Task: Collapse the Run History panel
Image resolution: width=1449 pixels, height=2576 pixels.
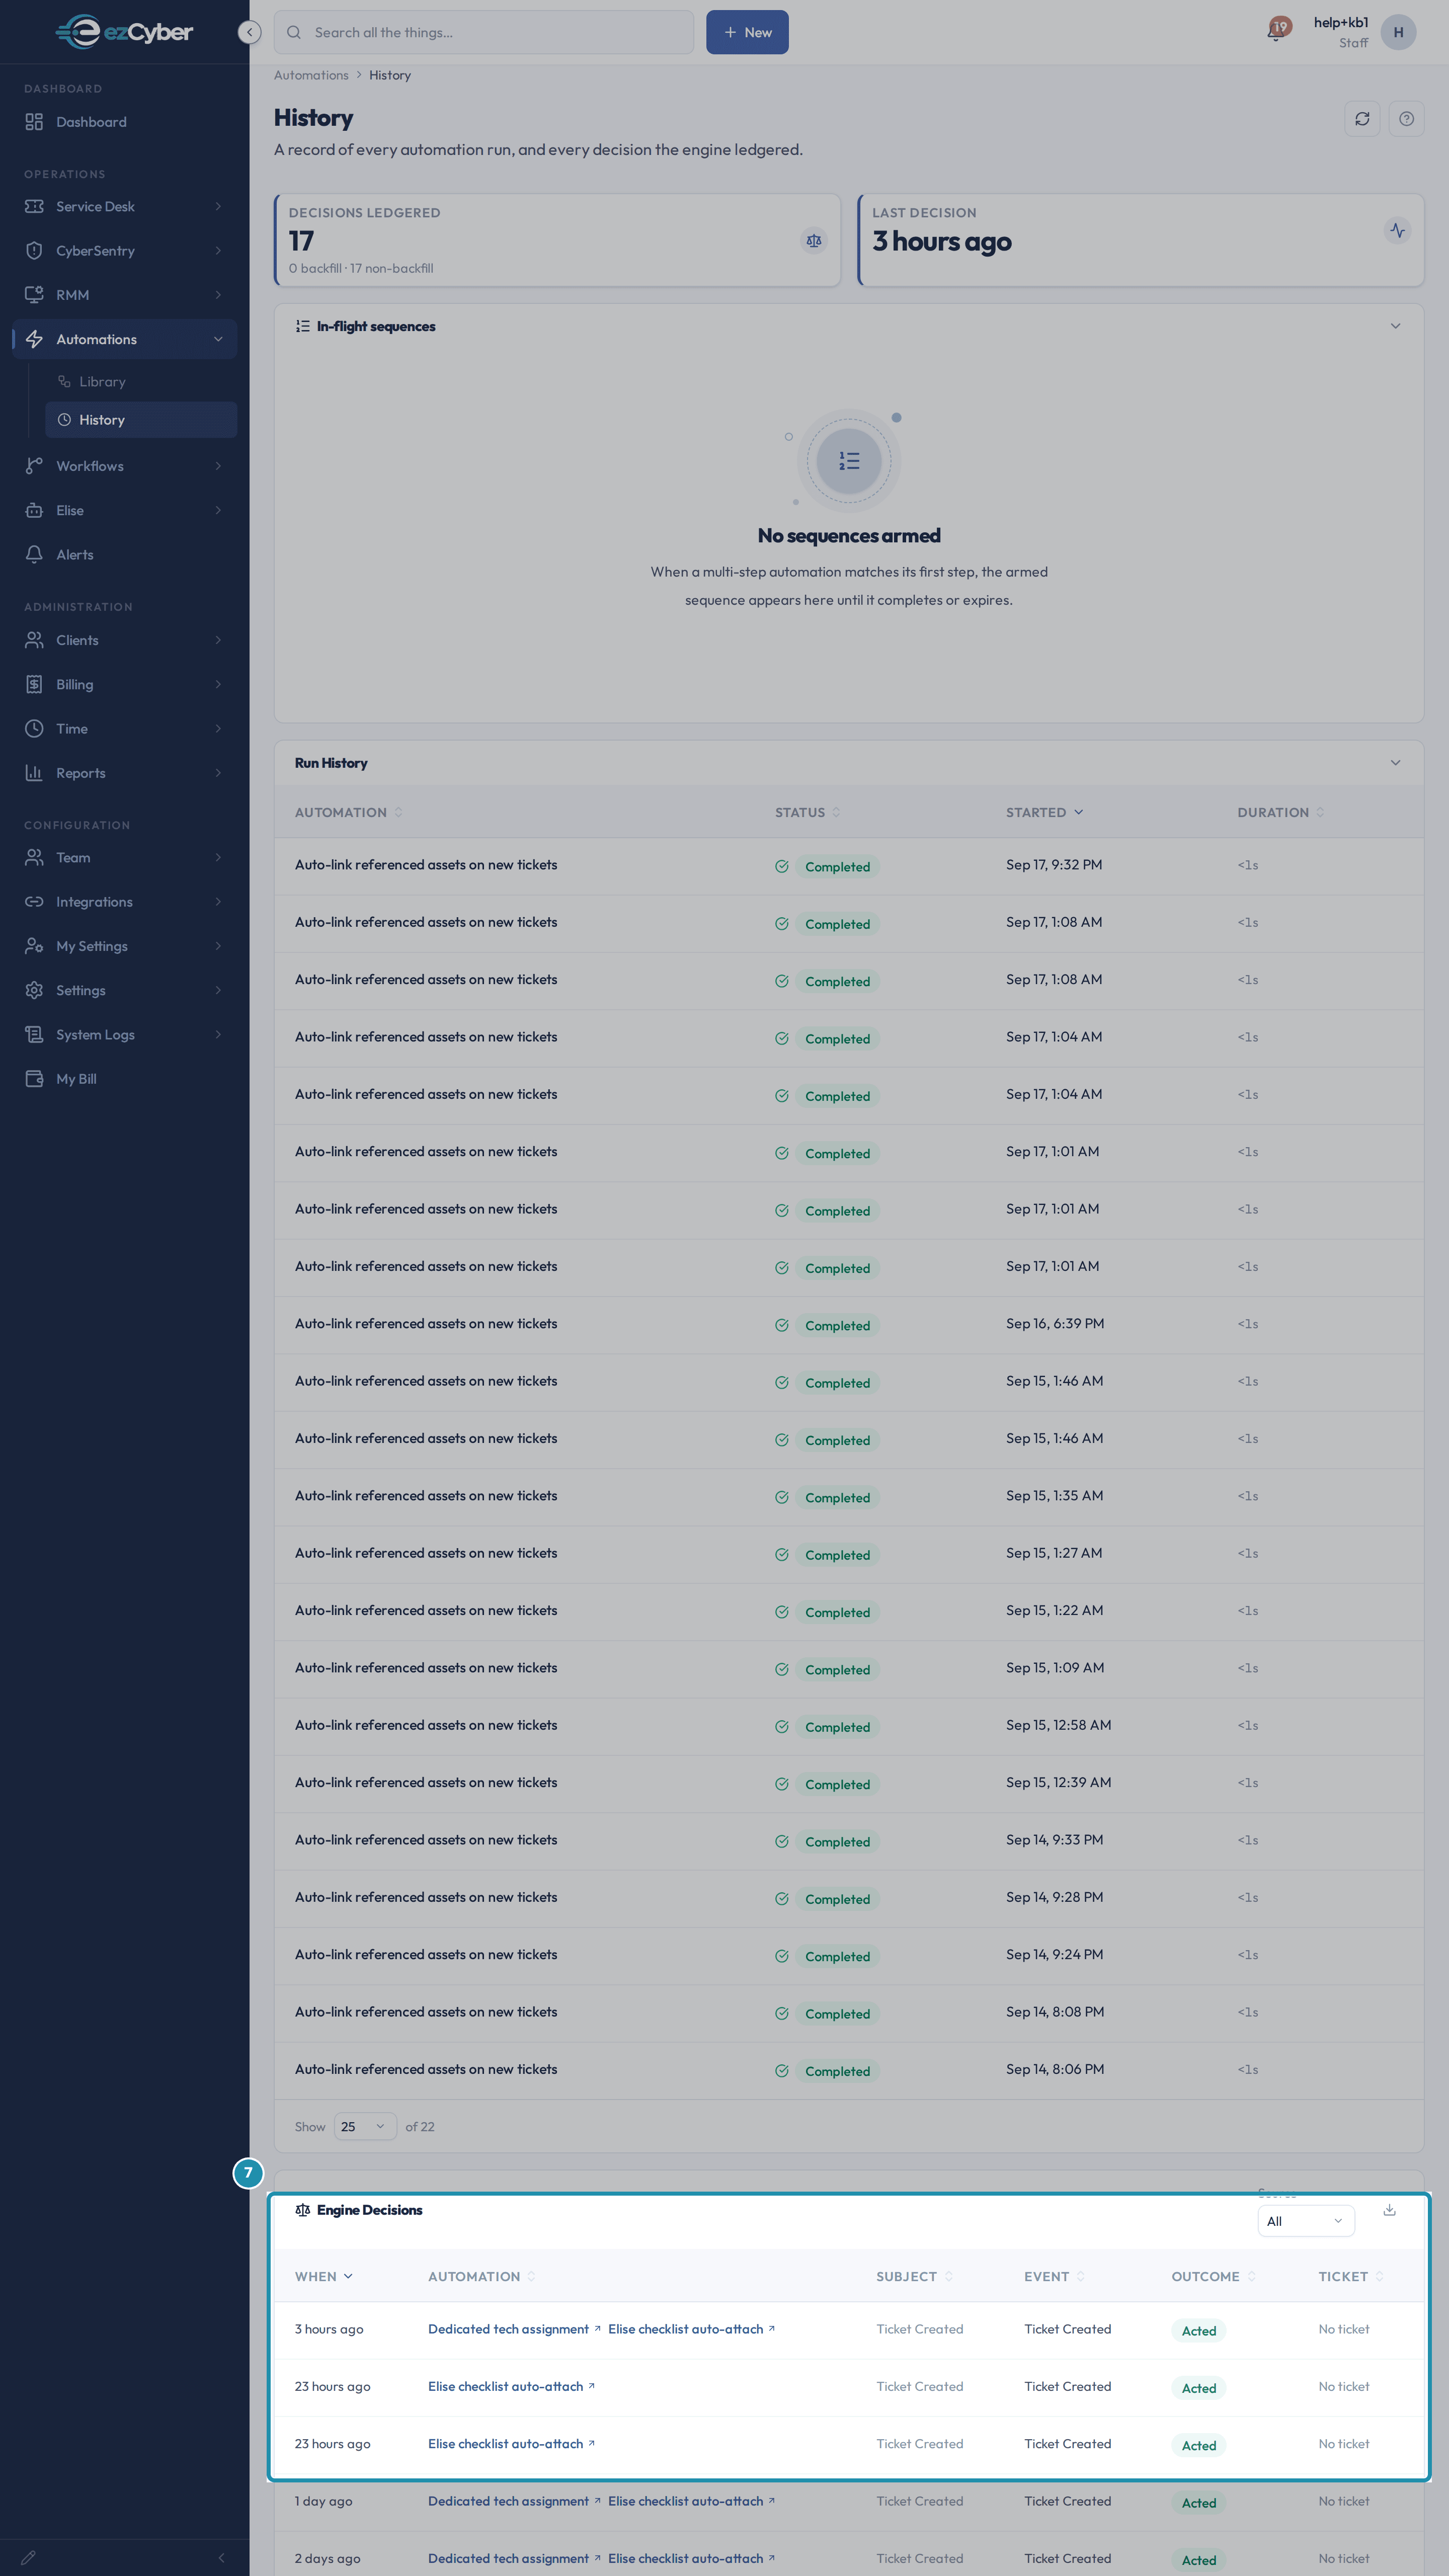Action: click(x=1395, y=763)
